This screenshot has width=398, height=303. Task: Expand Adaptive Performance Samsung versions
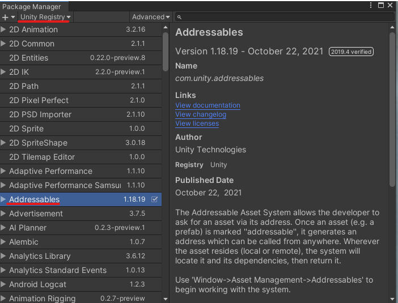[3, 185]
